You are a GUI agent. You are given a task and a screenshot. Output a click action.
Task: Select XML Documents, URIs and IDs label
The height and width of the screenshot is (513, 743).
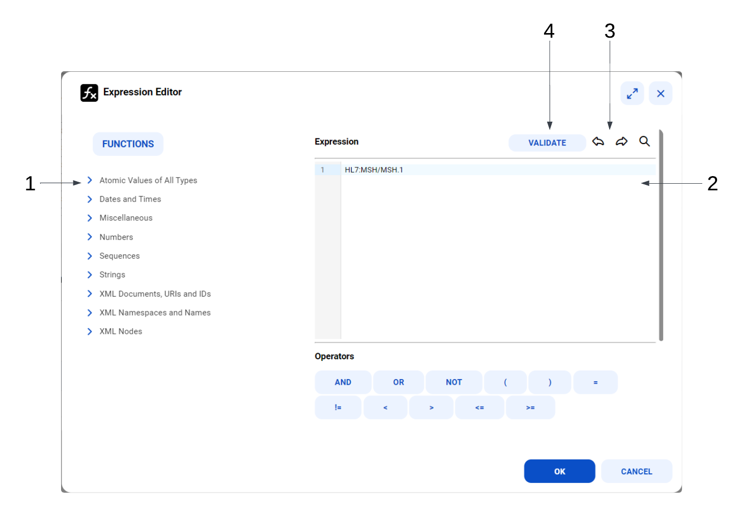(155, 294)
